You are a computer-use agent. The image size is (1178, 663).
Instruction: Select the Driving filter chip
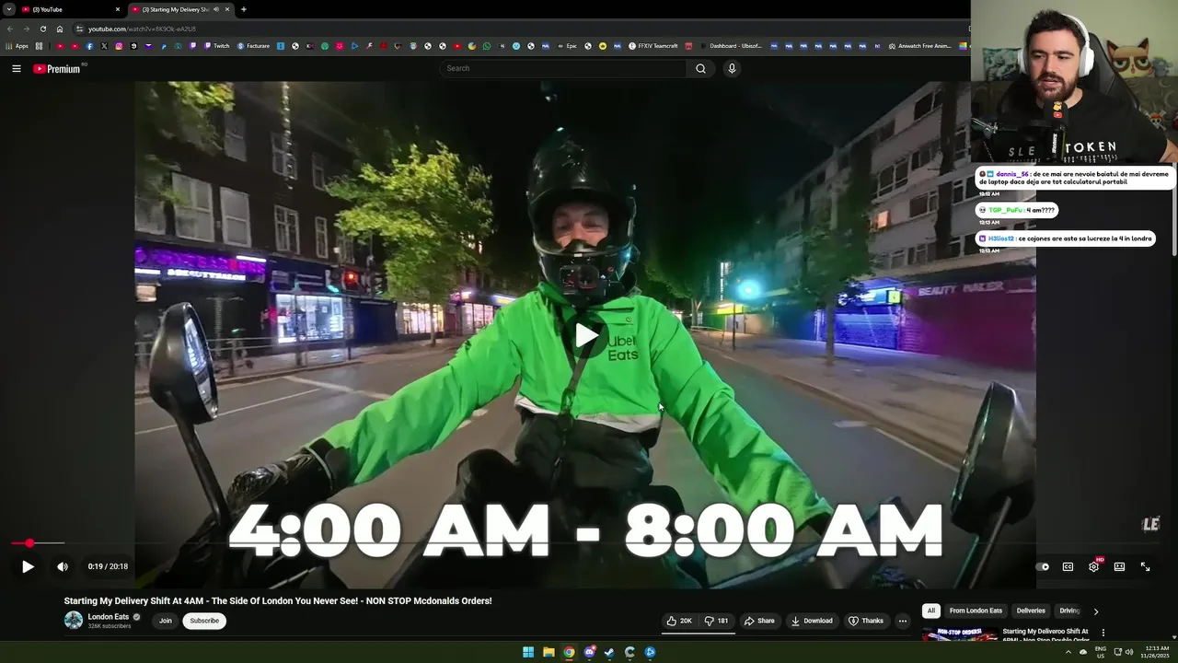(x=1069, y=611)
